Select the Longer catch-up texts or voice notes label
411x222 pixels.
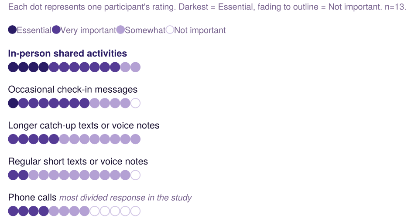point(84,125)
